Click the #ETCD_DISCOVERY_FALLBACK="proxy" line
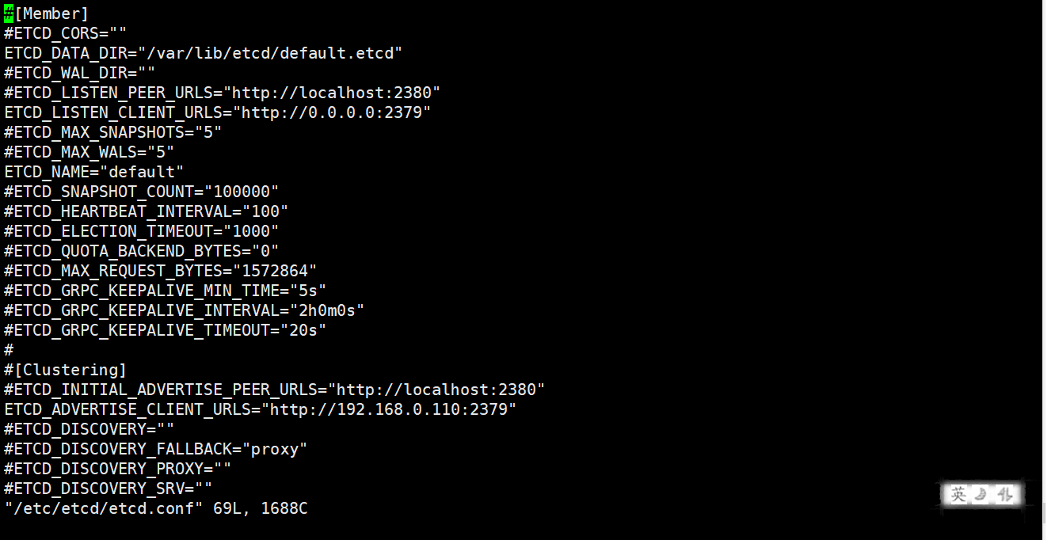The height and width of the screenshot is (540, 1059). 156,449
